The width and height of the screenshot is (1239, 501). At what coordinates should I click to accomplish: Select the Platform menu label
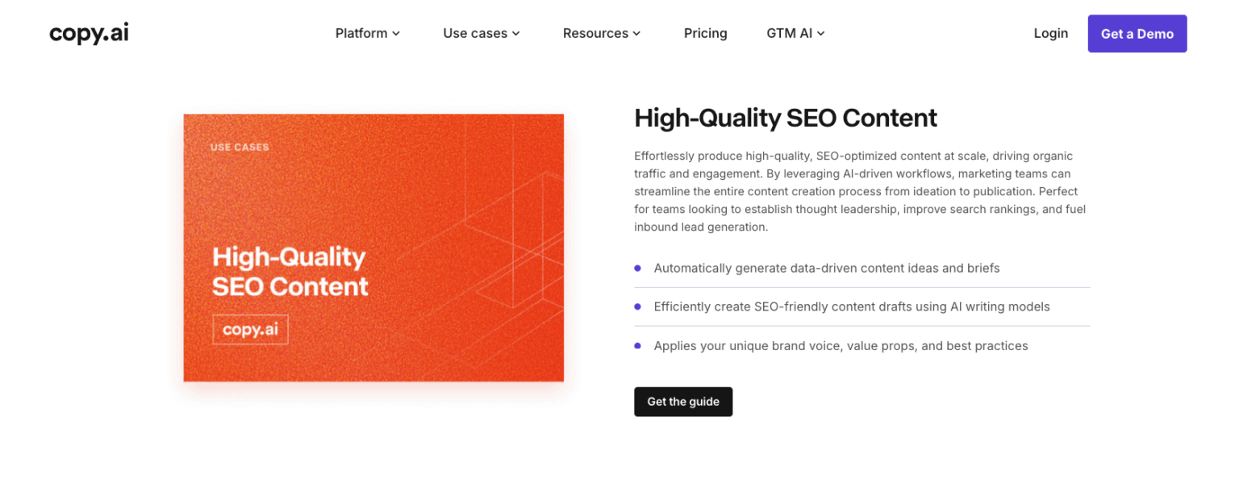[x=361, y=33]
